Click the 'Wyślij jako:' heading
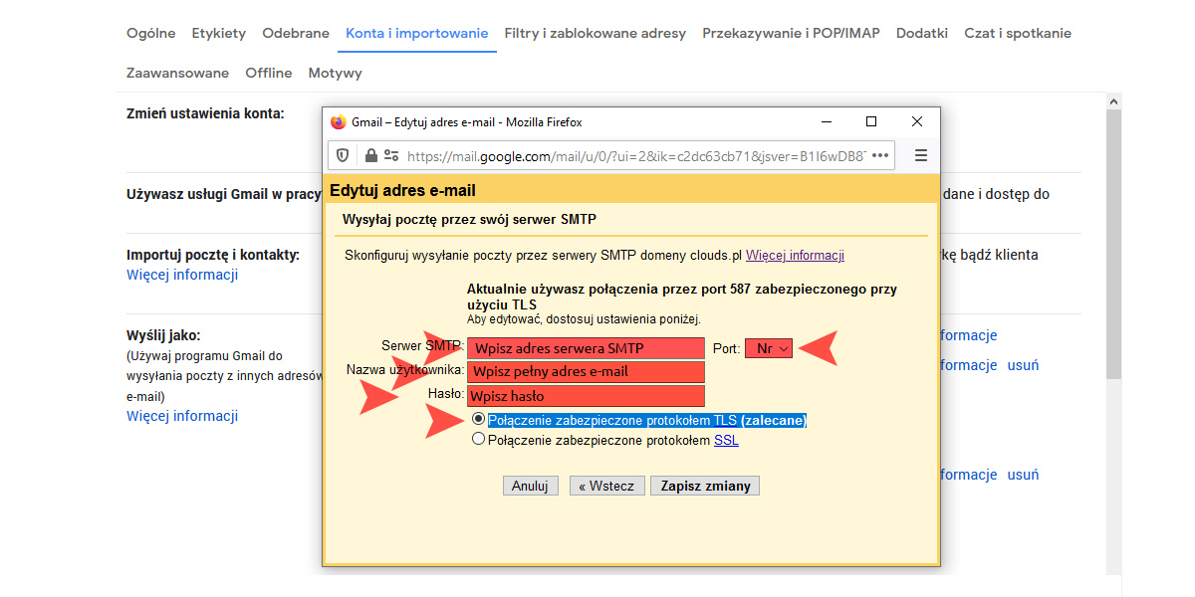 [163, 335]
